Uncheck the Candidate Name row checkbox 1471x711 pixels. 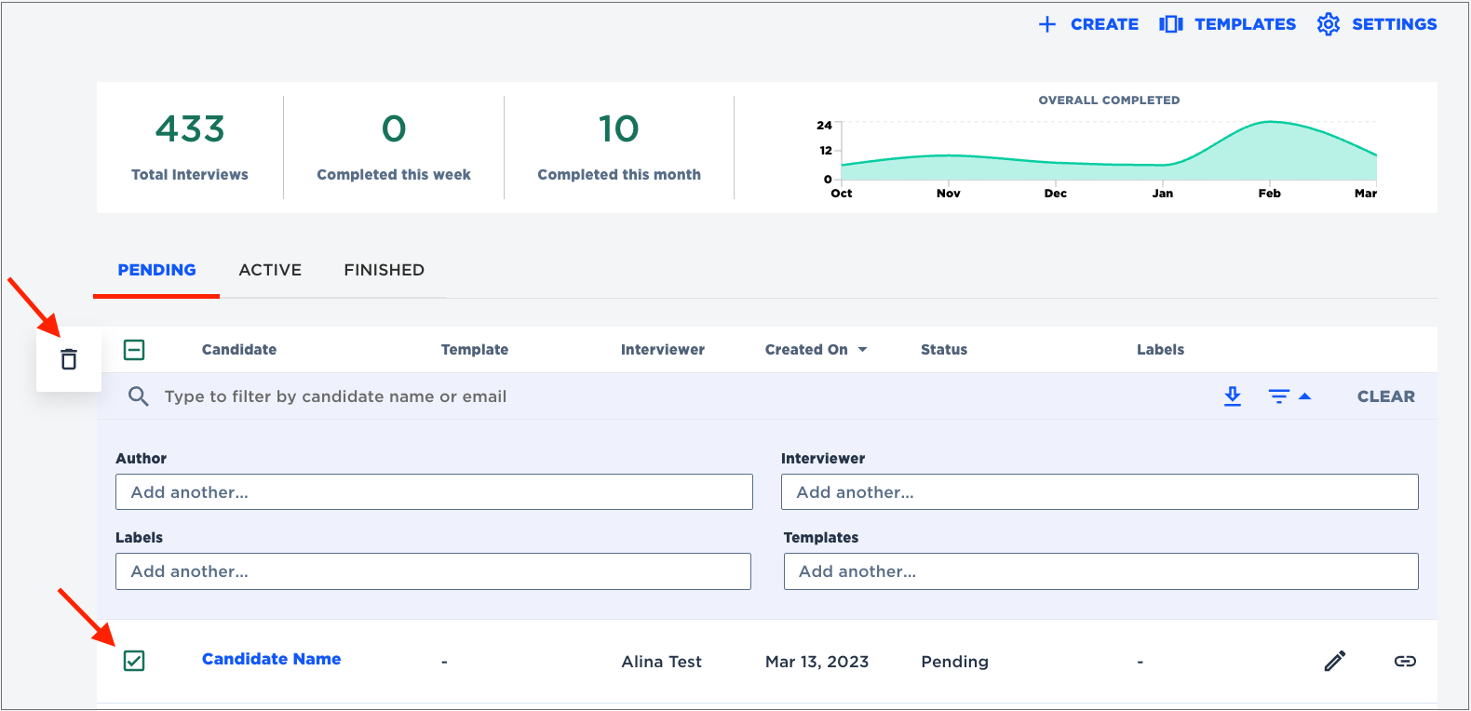click(x=134, y=661)
